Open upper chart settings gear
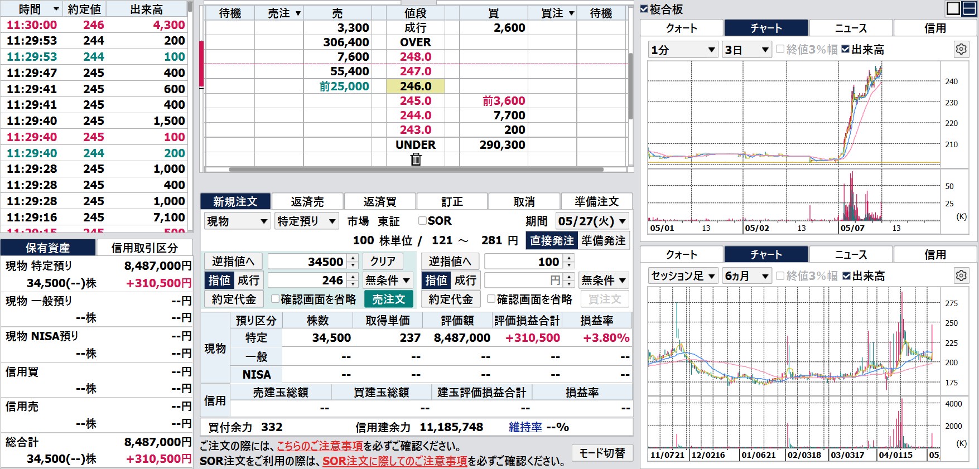This screenshot has height=469, width=979. [x=961, y=49]
